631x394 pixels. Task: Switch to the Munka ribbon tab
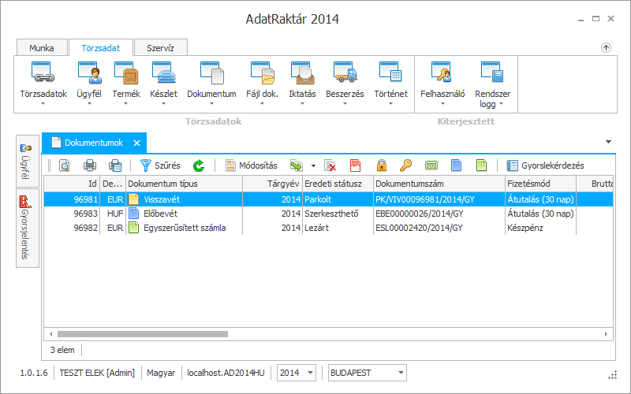coord(42,48)
